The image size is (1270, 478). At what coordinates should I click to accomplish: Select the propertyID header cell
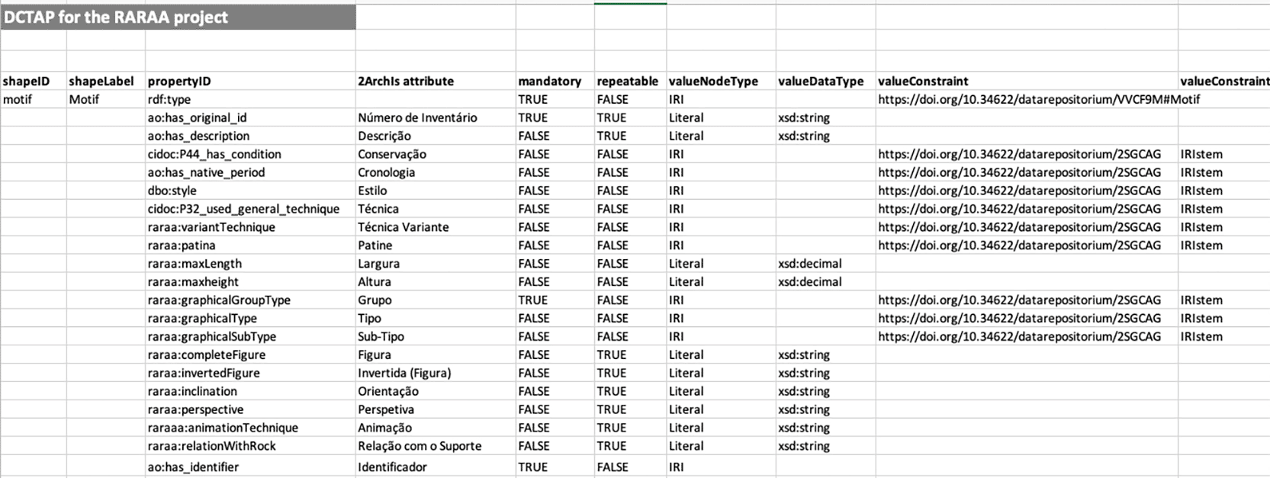pos(250,81)
